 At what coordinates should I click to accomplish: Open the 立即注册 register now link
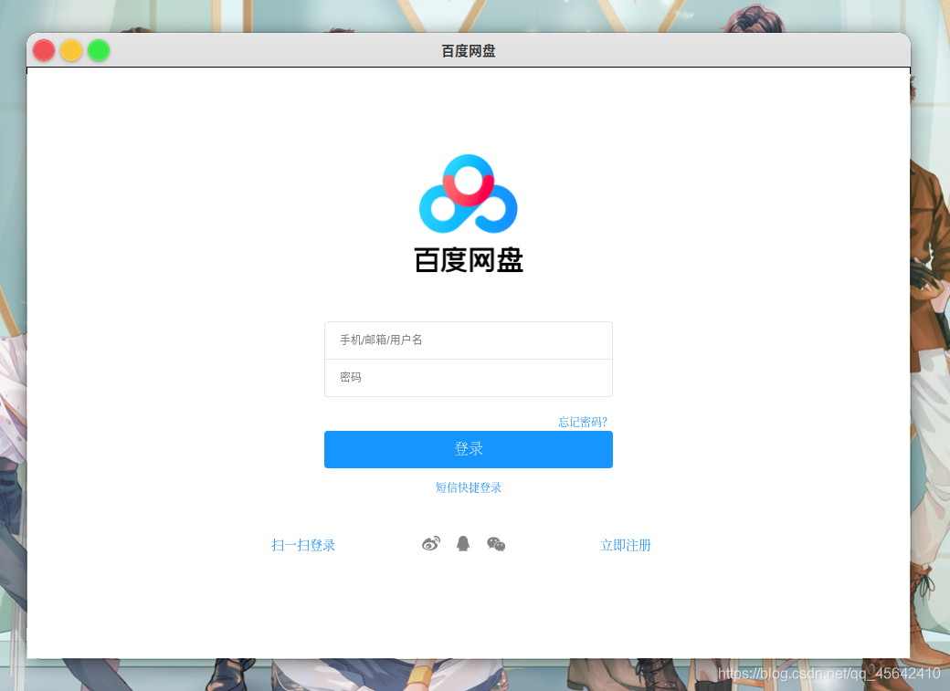click(x=625, y=545)
